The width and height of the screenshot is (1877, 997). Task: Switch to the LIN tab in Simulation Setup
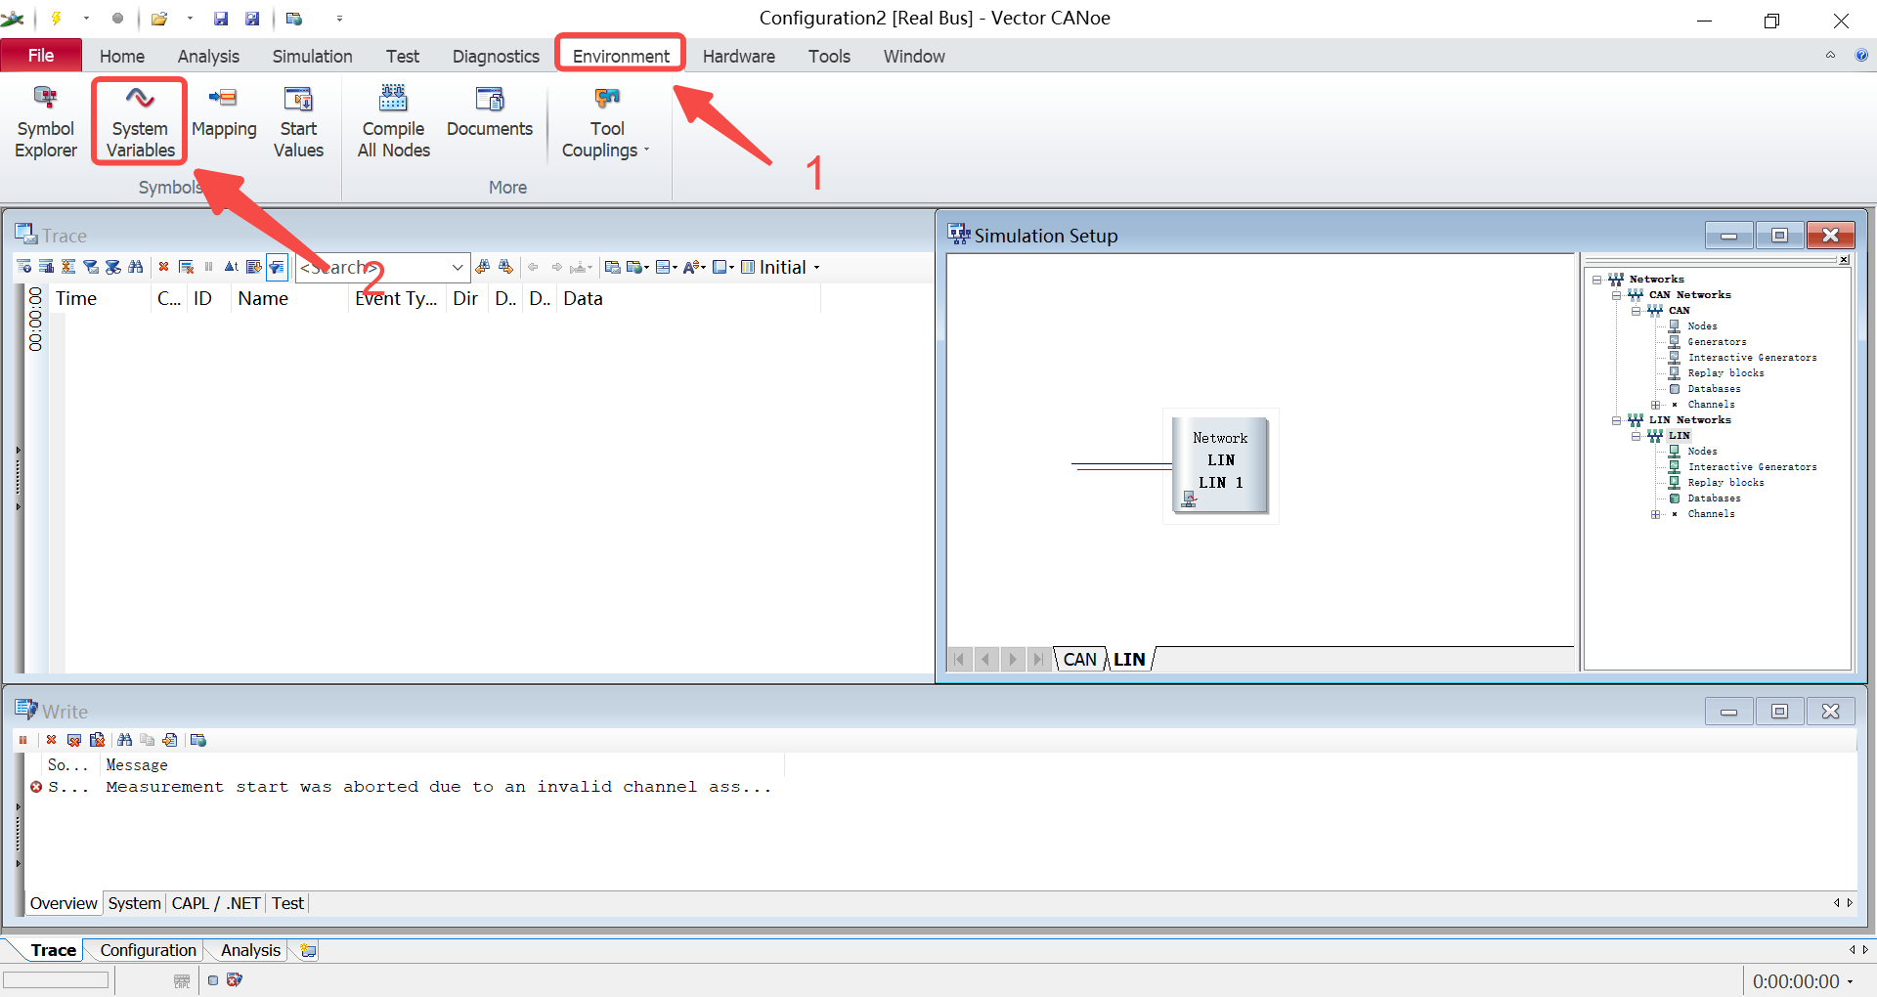pos(1129,660)
